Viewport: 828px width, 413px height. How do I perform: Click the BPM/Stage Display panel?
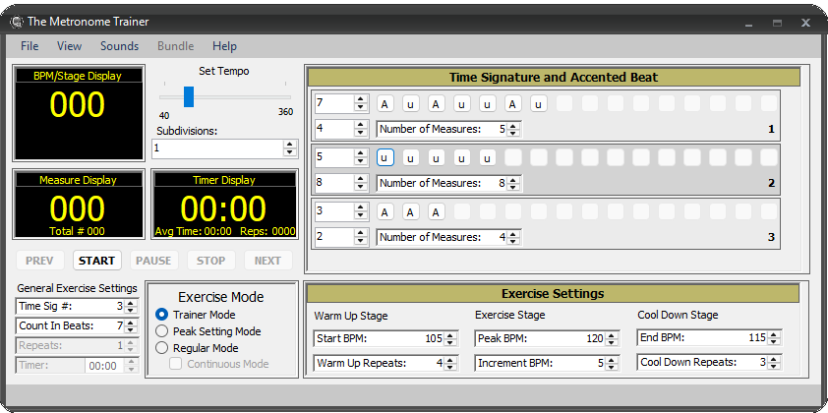pos(79,113)
